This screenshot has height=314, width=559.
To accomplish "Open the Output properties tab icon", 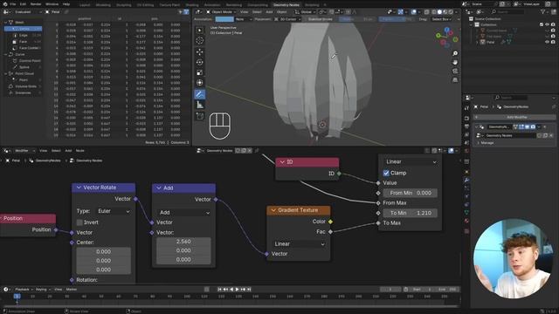I will 466,126.
